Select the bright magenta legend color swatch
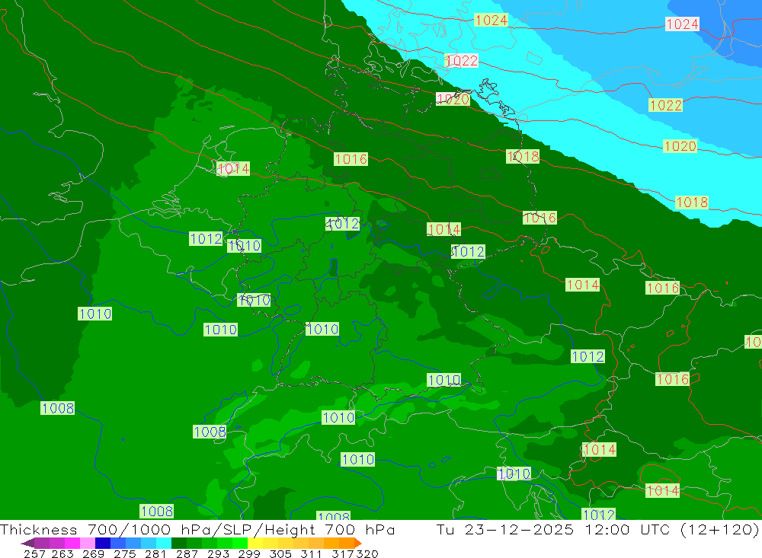This screenshot has width=762, height=558. 72,543
